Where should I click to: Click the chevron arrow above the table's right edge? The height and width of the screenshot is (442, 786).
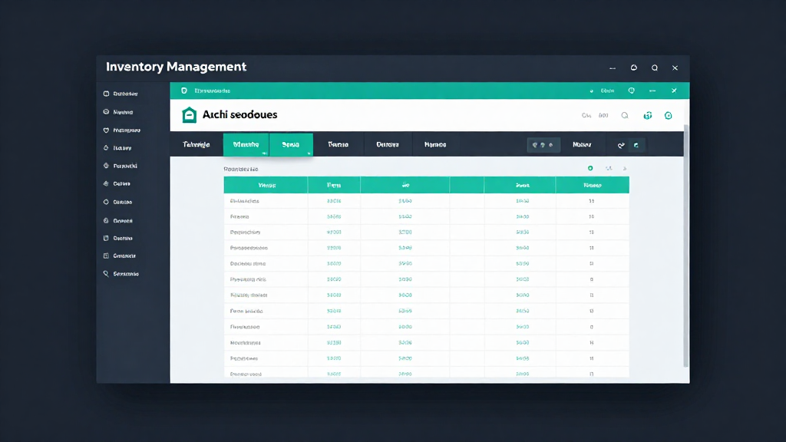(x=625, y=168)
